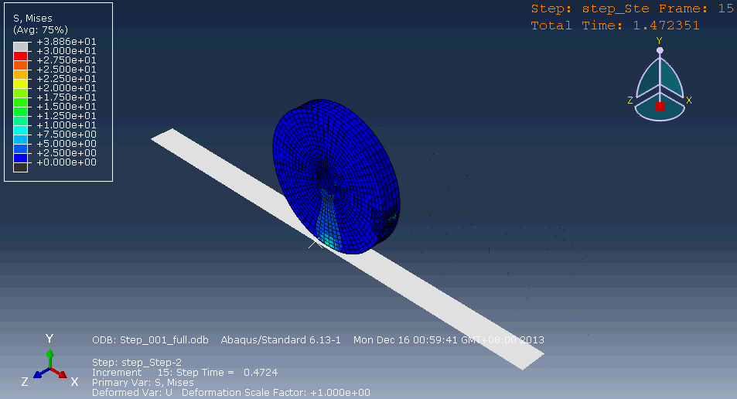Click the '+5.000e+00' legend value
This screenshot has width=737, height=399.
pyautogui.click(x=67, y=144)
